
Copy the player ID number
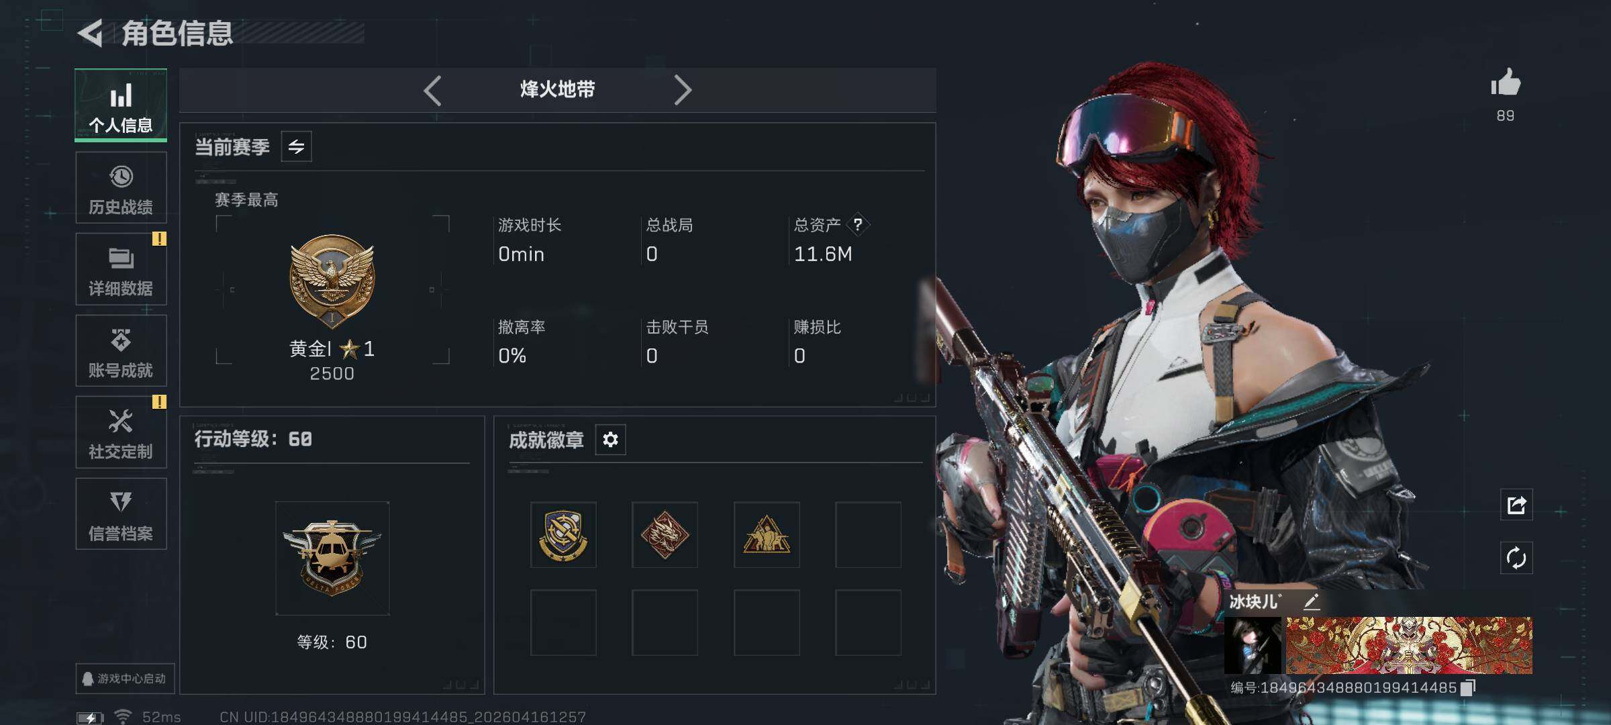point(1468,687)
